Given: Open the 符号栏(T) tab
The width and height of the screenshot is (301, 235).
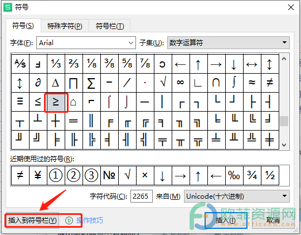Looking at the screenshot, I should click(110, 26).
